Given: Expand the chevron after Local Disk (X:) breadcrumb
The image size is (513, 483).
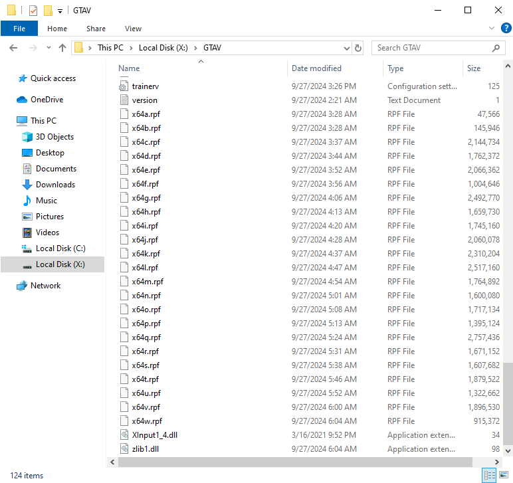Looking at the screenshot, I should pos(195,48).
